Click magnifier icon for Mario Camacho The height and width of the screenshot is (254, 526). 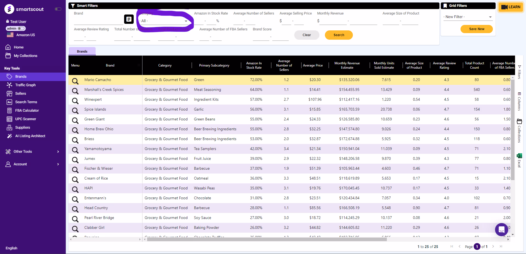[x=75, y=81]
